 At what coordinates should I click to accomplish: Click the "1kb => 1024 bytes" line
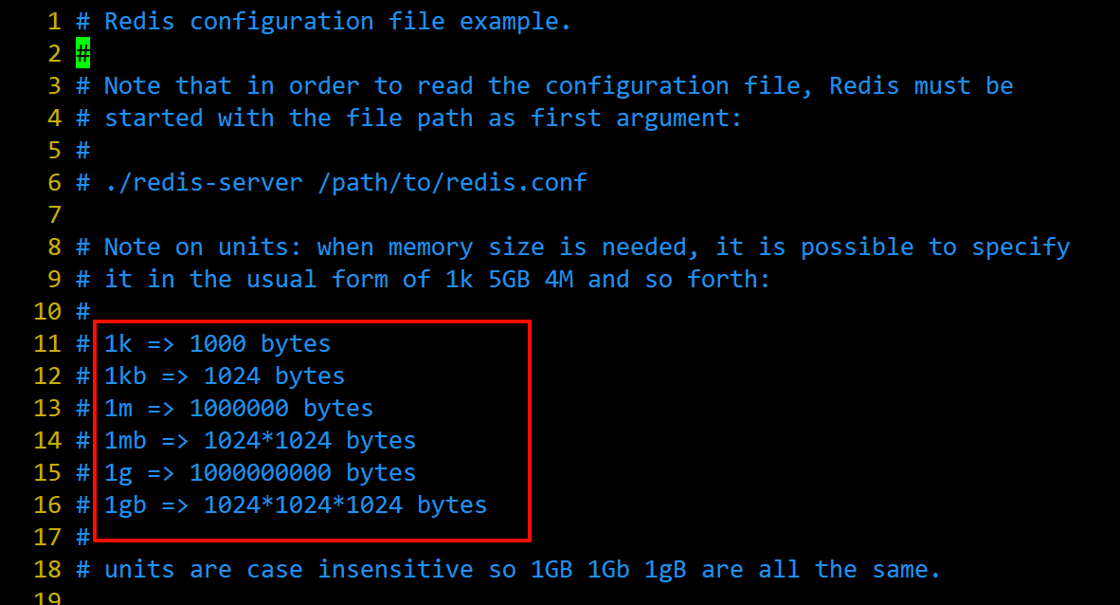pos(225,376)
